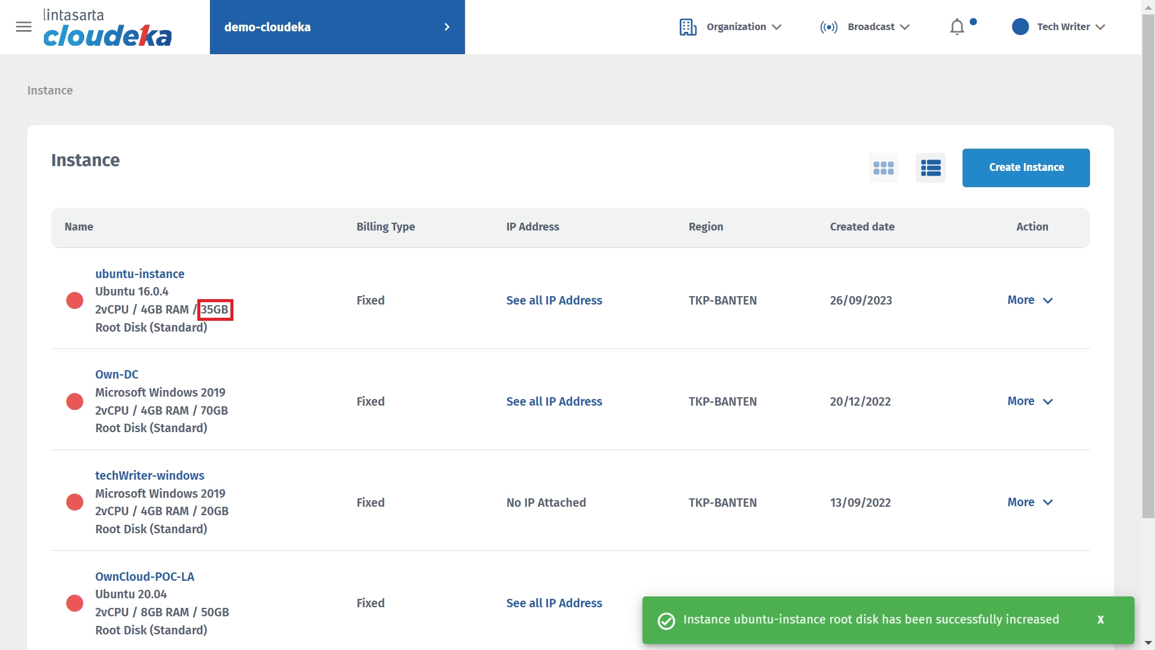1155x650 pixels.
Task: See all IP Address for Own-DC
Action: (553, 401)
